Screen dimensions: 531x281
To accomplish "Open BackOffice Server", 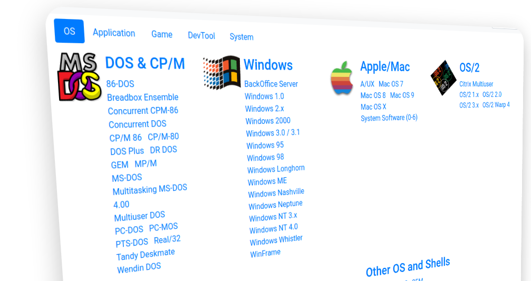I will 271,84.
